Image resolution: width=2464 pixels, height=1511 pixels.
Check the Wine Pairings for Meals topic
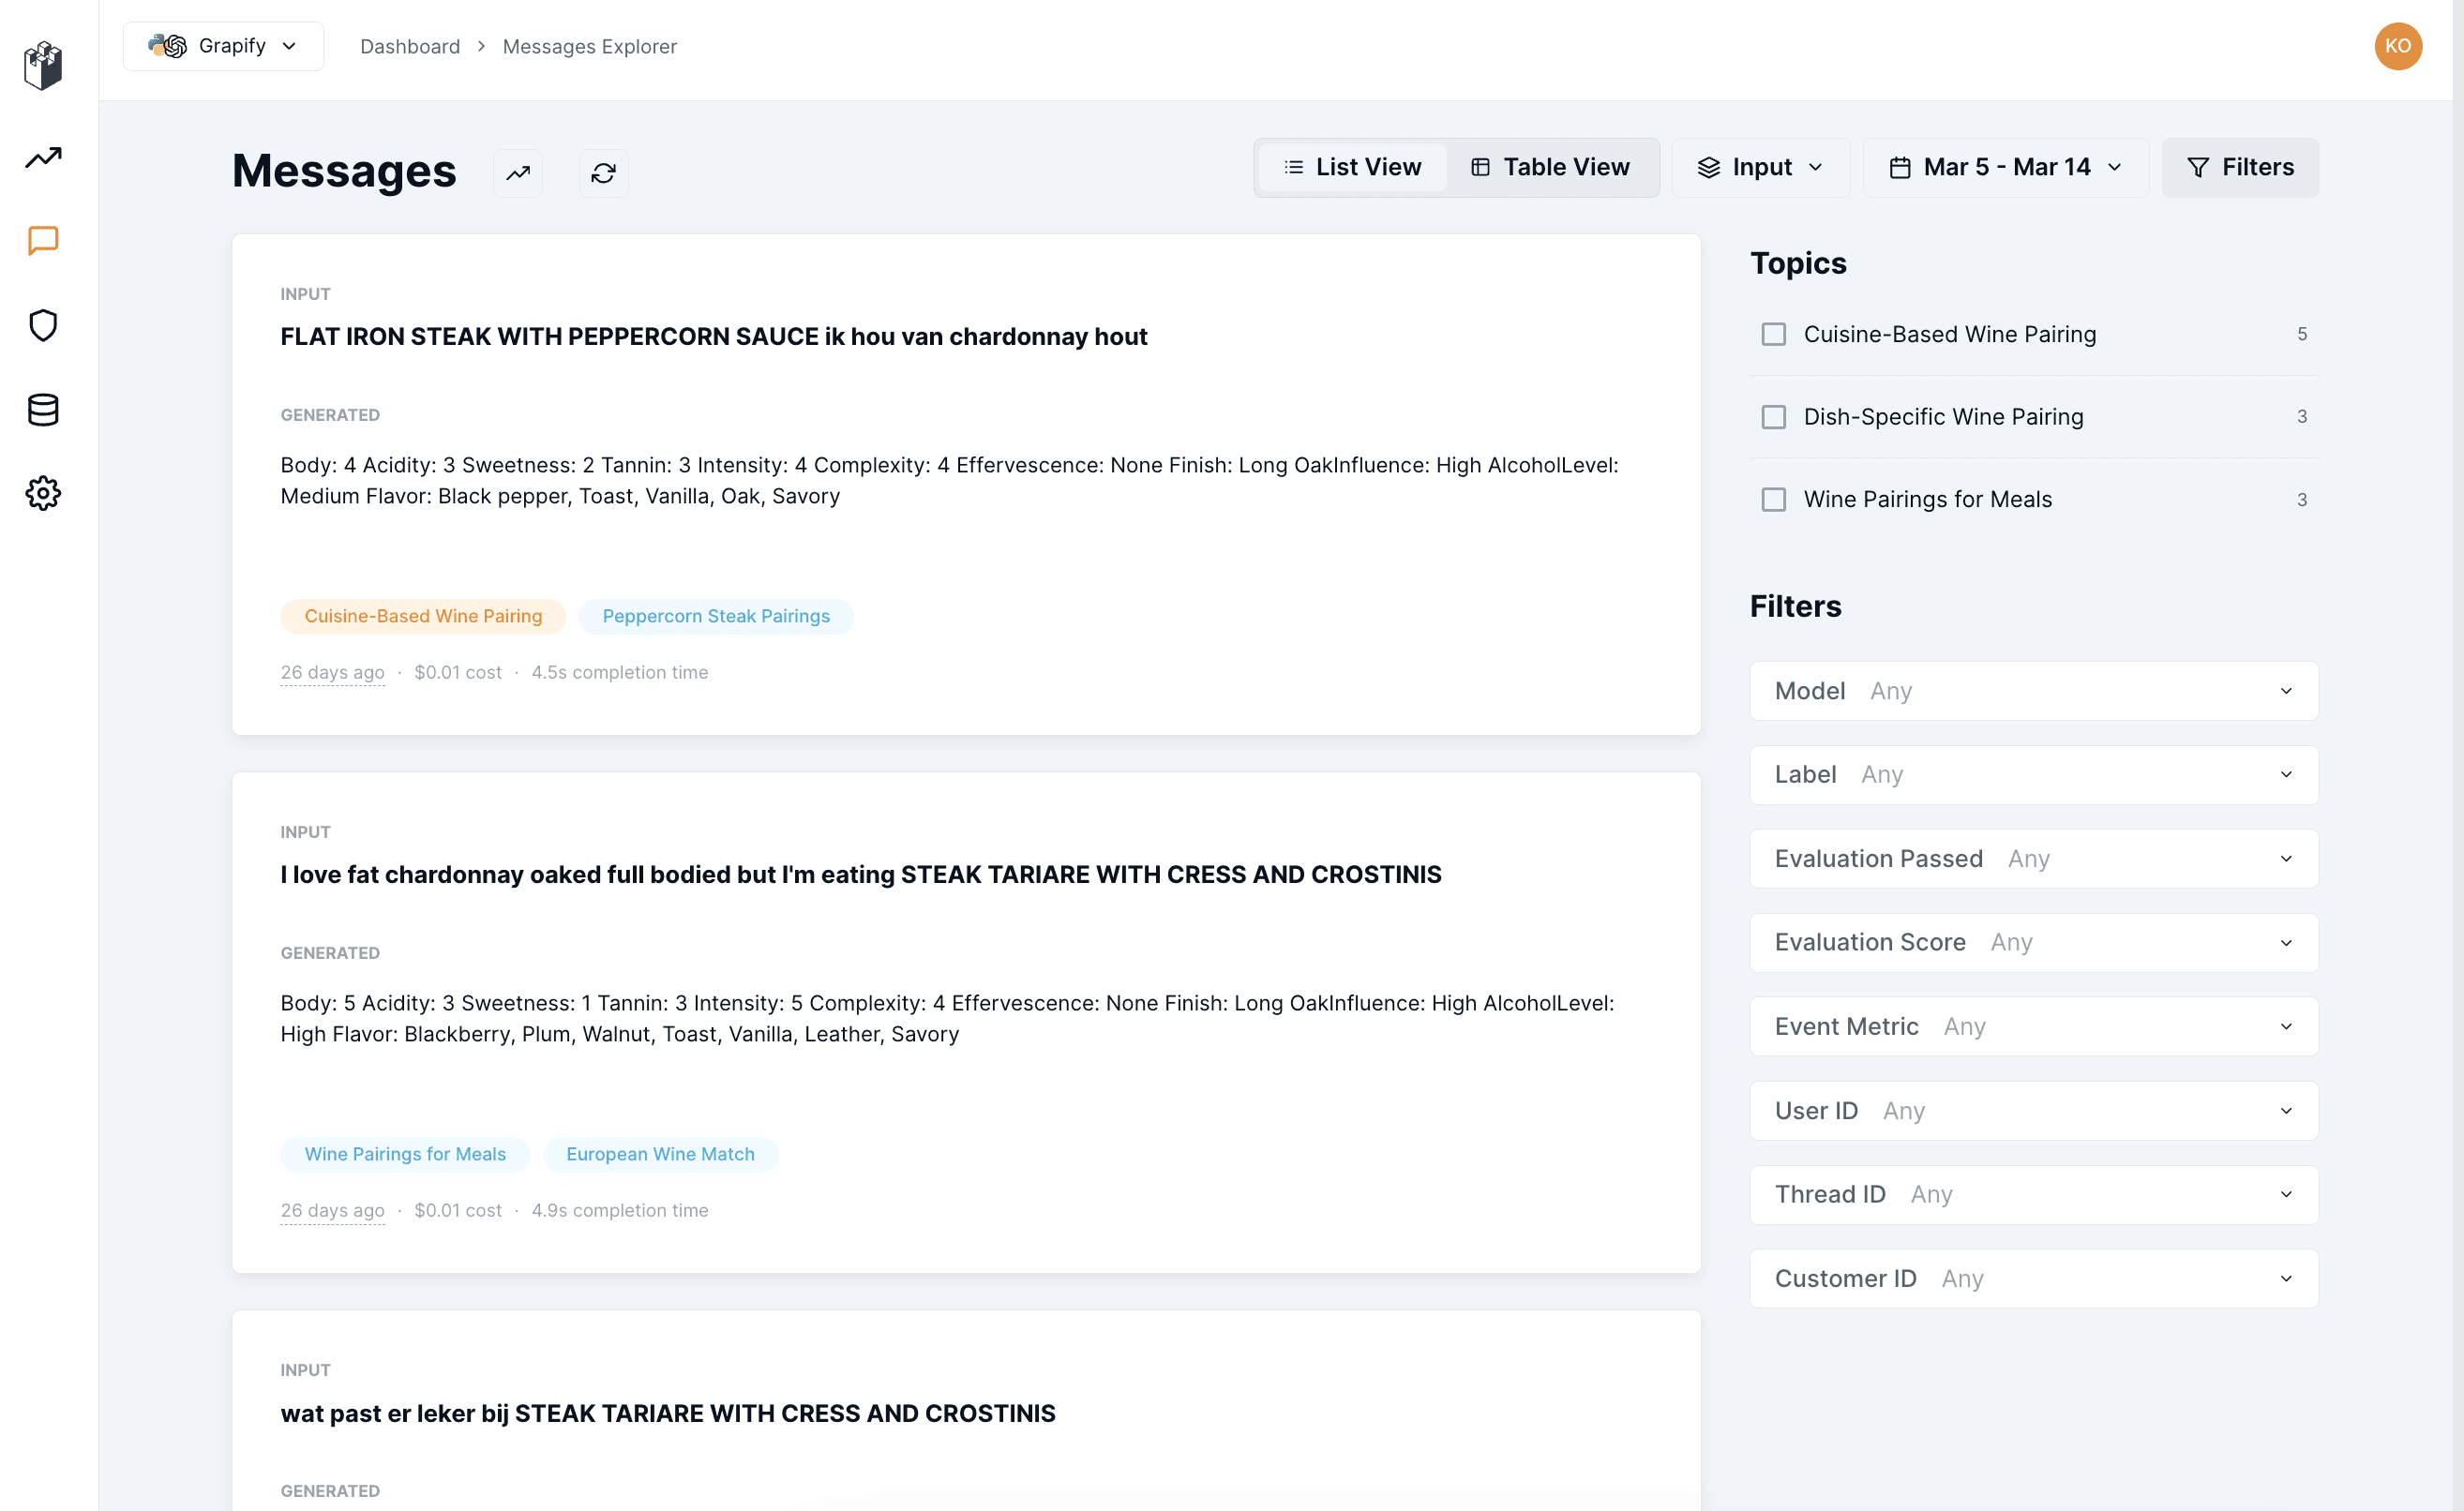click(1773, 499)
